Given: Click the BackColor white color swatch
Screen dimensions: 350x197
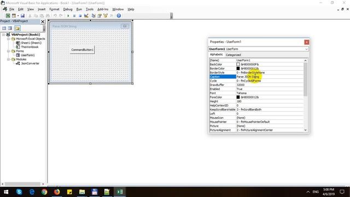Looking at the screenshot, I should (238, 65).
